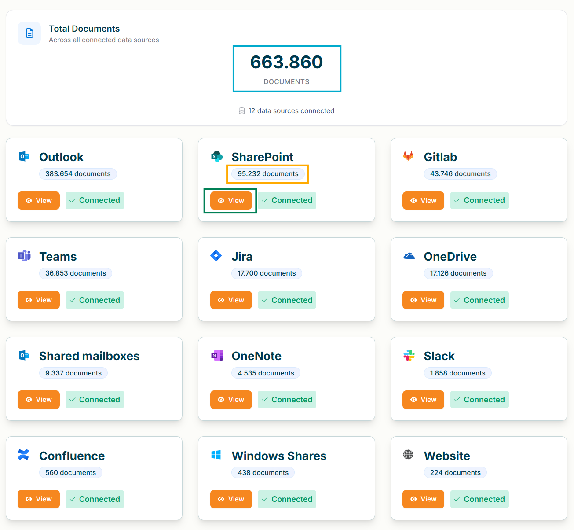Click SharePoint's Connected status badge

pos(287,201)
